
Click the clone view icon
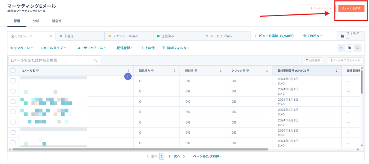350,48
